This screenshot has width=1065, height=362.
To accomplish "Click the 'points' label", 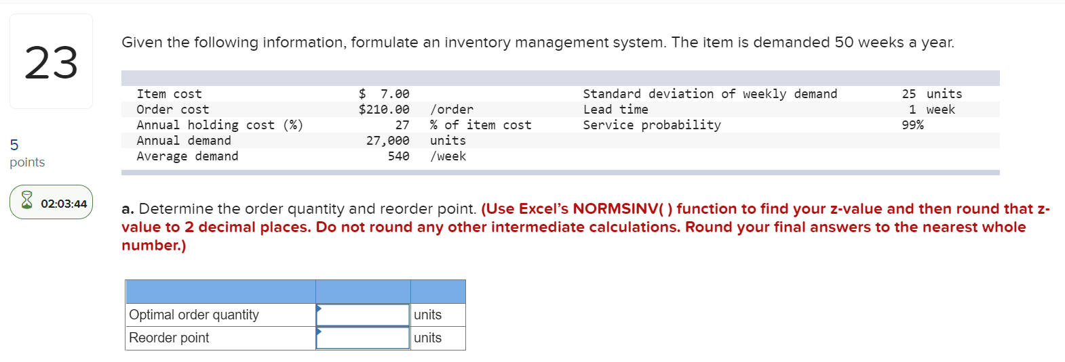I will (27, 162).
